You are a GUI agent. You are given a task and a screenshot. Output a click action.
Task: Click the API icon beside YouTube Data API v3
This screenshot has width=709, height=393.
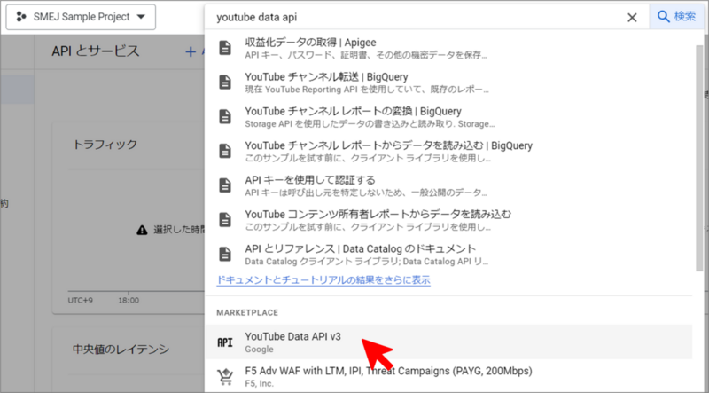click(x=225, y=342)
